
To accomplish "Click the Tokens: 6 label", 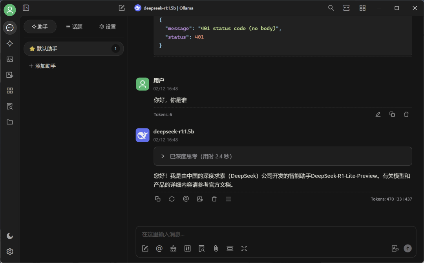I will coord(163,115).
